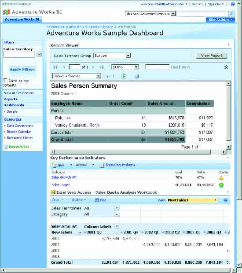Viewport: 242px width, 273px height.
Task: Toggle the 2002 Q1 column group
Action: coord(142,232)
